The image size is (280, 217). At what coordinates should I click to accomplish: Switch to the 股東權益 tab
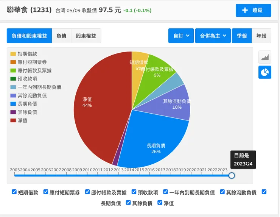pyautogui.click(x=86, y=36)
